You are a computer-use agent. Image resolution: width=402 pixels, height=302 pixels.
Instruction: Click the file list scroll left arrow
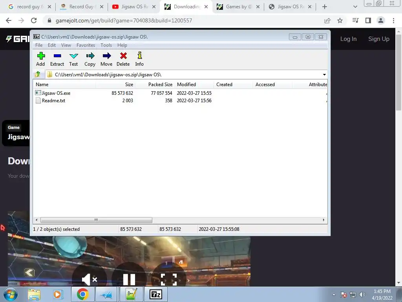point(37,220)
